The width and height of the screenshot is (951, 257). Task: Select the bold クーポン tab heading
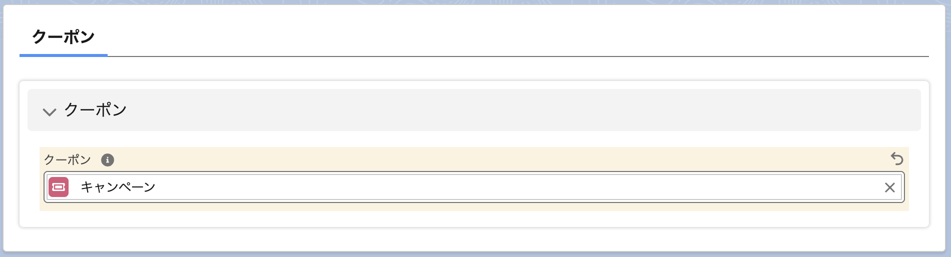pyautogui.click(x=64, y=37)
